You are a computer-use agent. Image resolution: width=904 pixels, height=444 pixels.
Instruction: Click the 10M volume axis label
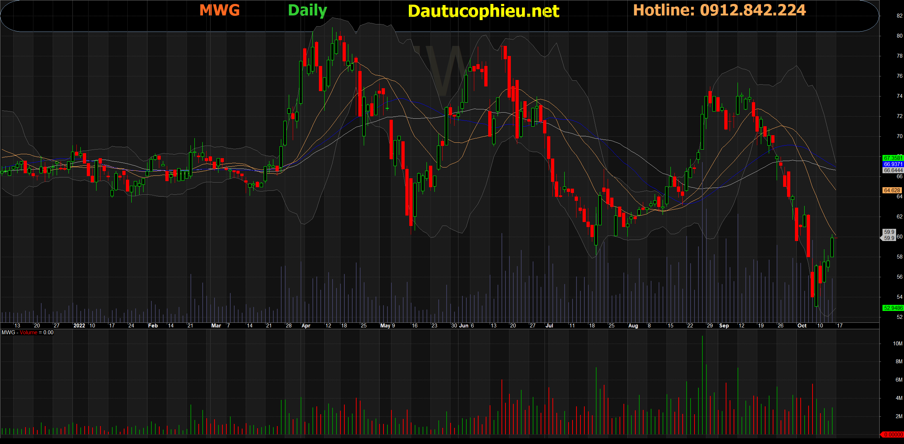pos(897,344)
